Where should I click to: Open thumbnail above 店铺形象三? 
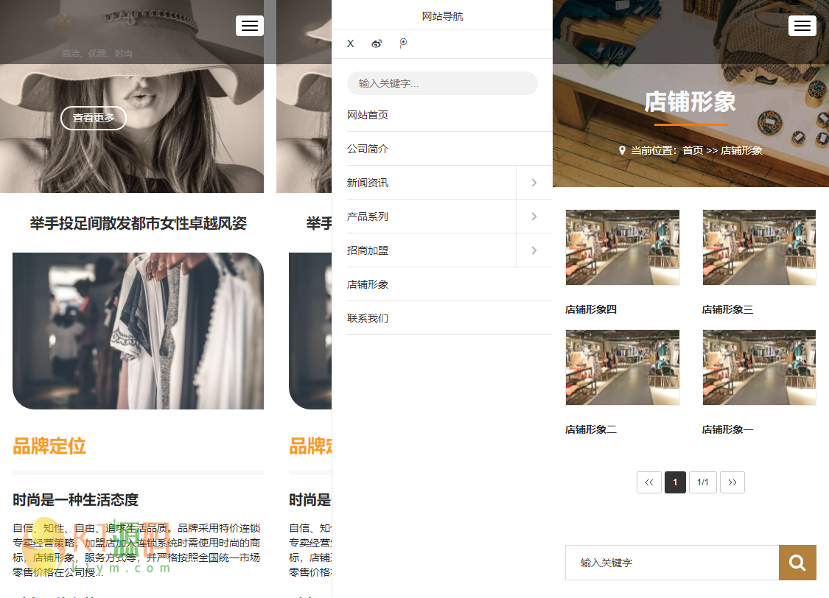(x=759, y=247)
